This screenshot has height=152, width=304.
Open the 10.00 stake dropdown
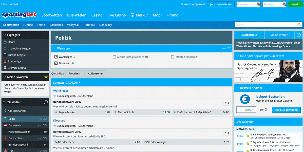(246, 110)
